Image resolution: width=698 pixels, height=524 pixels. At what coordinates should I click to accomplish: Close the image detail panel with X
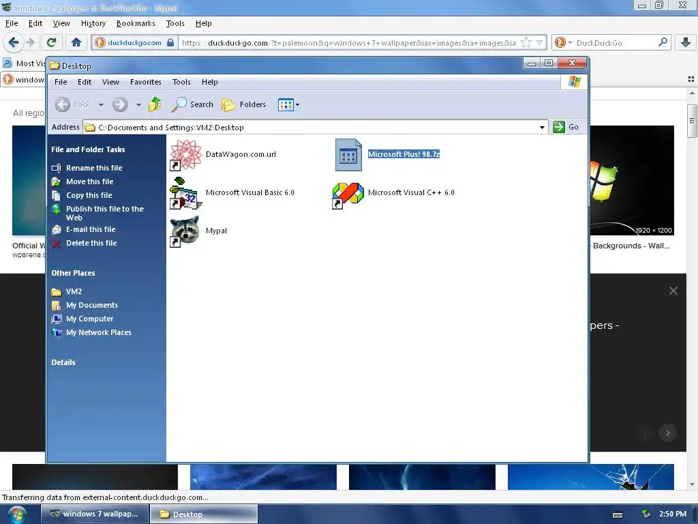(673, 291)
